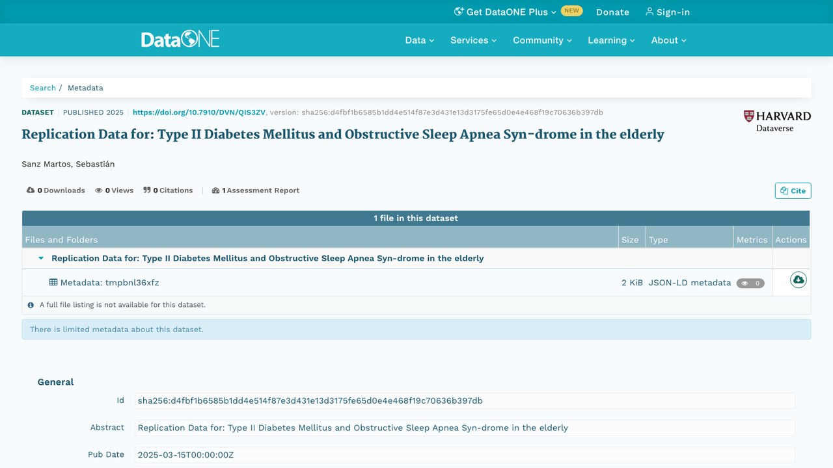The image size is (833, 468).
Task: Open the About dropdown menu
Action: [x=669, y=40]
